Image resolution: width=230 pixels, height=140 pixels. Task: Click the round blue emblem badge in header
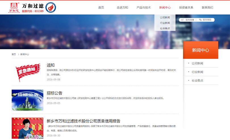(51, 7)
